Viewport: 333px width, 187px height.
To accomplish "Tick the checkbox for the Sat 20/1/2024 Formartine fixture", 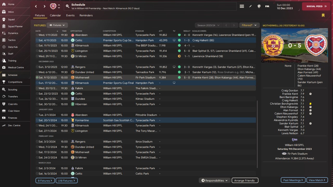I will [x=37, y=120].
